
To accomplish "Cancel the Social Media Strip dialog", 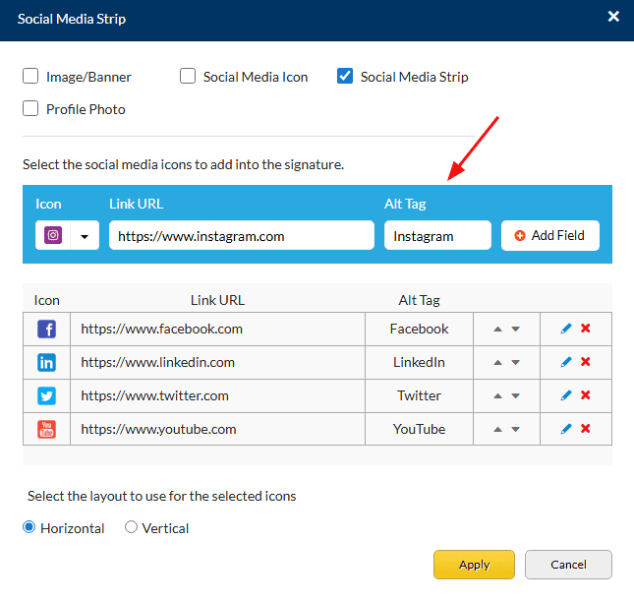I will 568,565.
